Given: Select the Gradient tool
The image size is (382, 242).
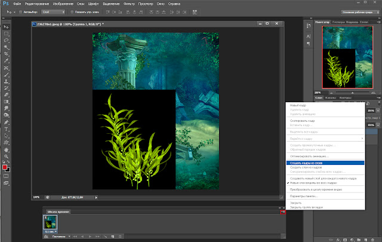Looking at the screenshot, I should 6,102.
